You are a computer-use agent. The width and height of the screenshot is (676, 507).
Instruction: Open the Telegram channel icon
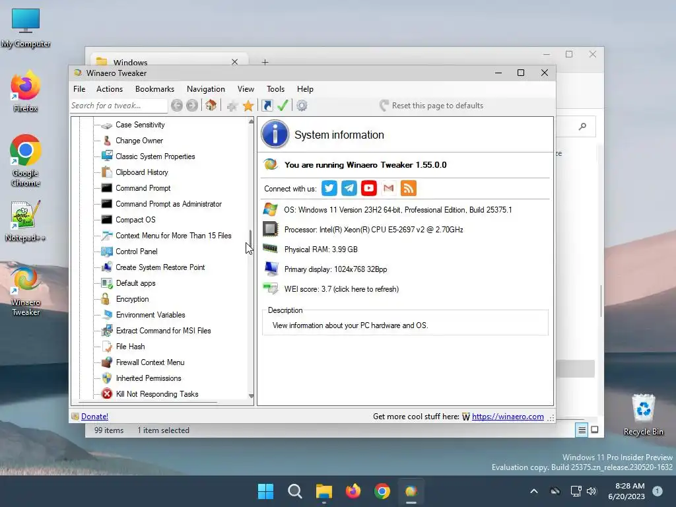(349, 188)
